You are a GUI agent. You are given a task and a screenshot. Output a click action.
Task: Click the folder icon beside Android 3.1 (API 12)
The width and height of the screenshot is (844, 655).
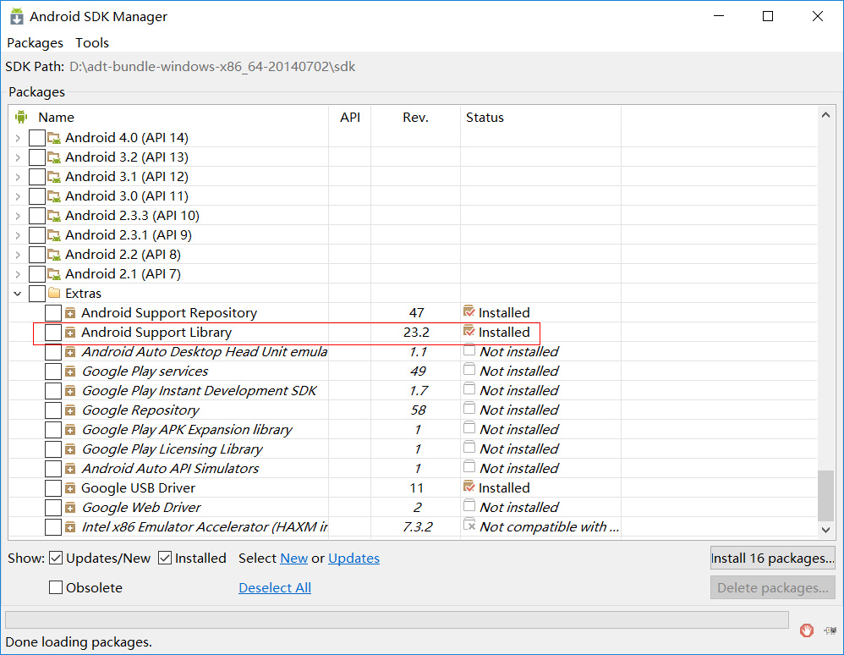tap(54, 177)
